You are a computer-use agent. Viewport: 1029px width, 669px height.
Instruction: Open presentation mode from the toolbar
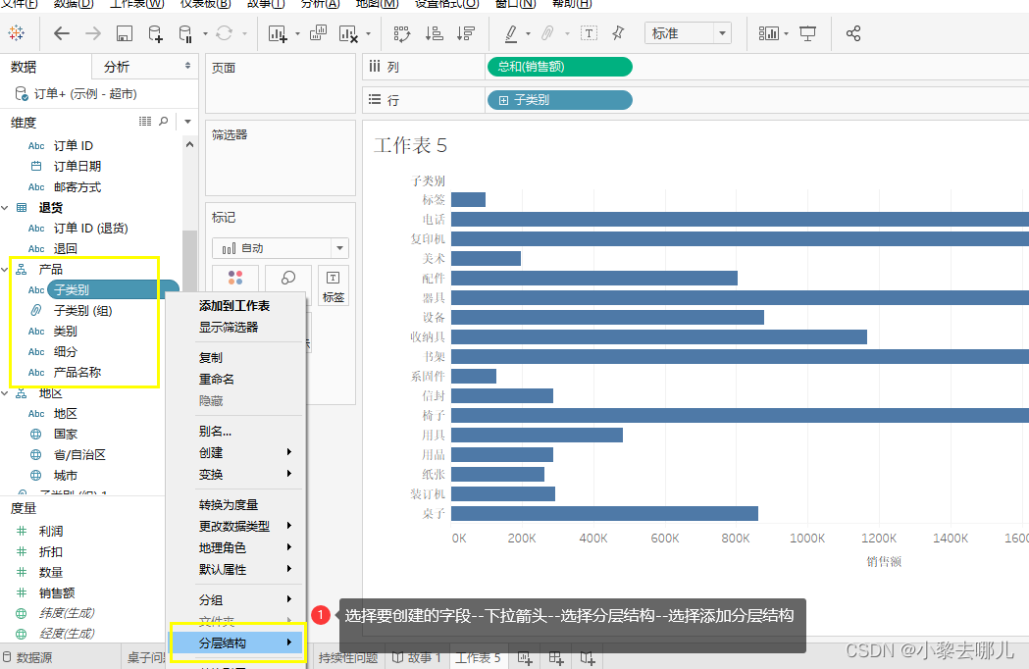point(806,32)
